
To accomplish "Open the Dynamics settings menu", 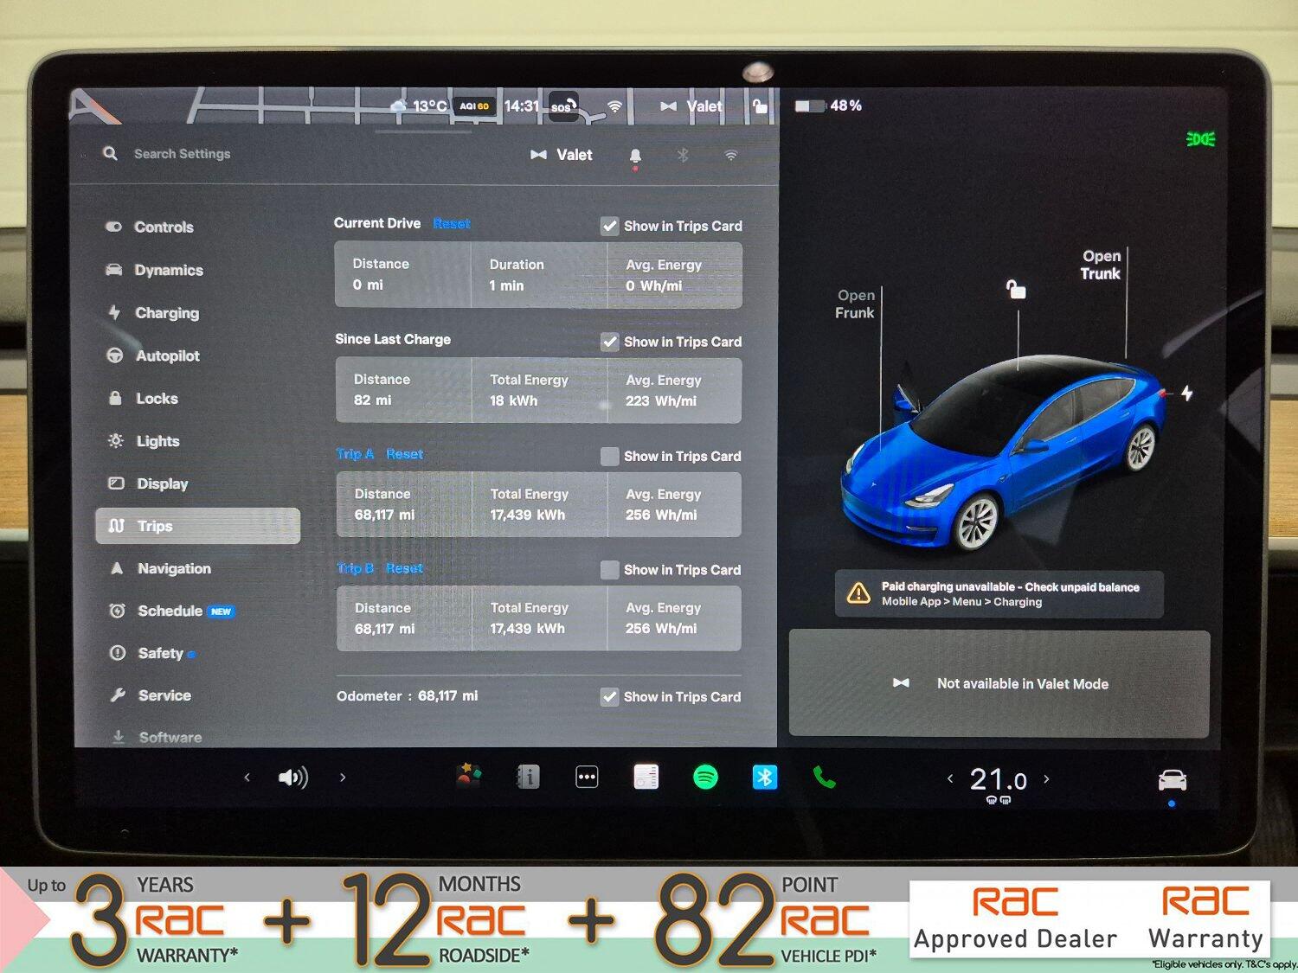I will point(154,270).
